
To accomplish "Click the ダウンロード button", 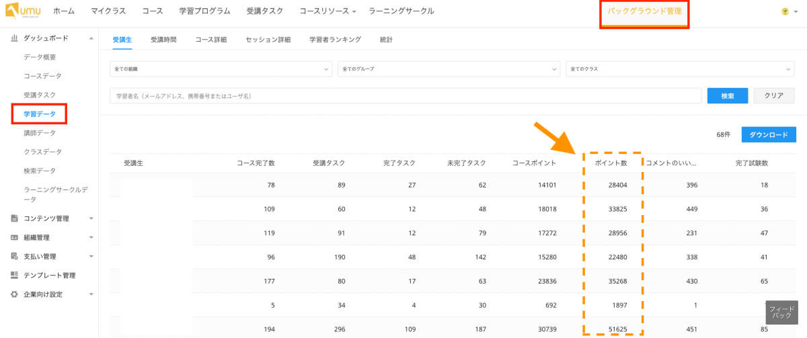I will pyautogui.click(x=769, y=134).
